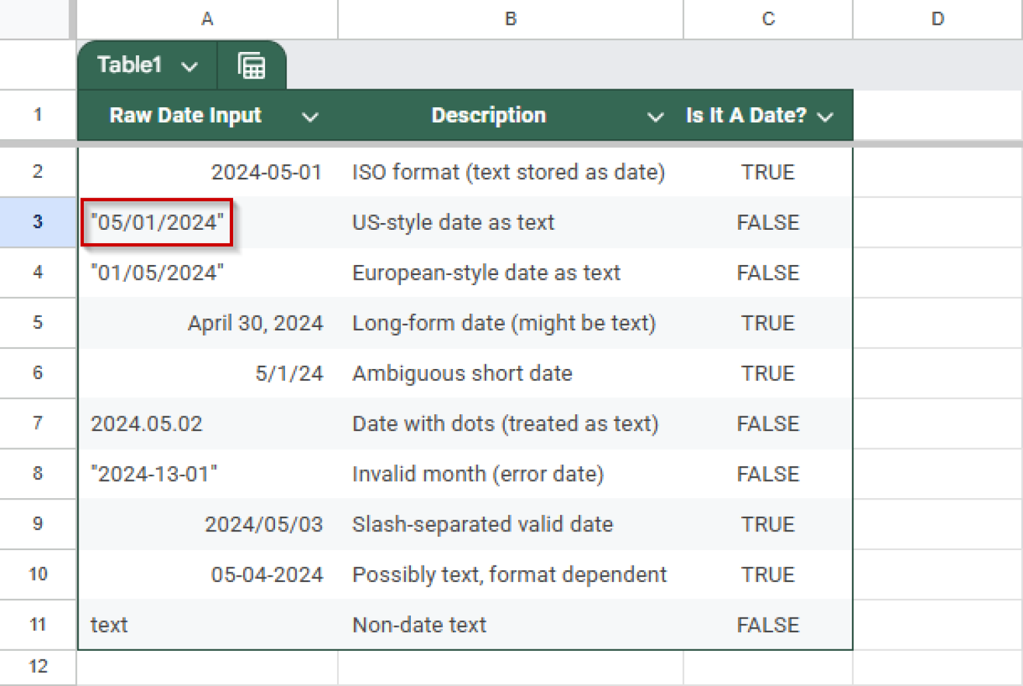Click the calculator icon on the table header
This screenshot has width=1023, height=686.
click(x=252, y=65)
